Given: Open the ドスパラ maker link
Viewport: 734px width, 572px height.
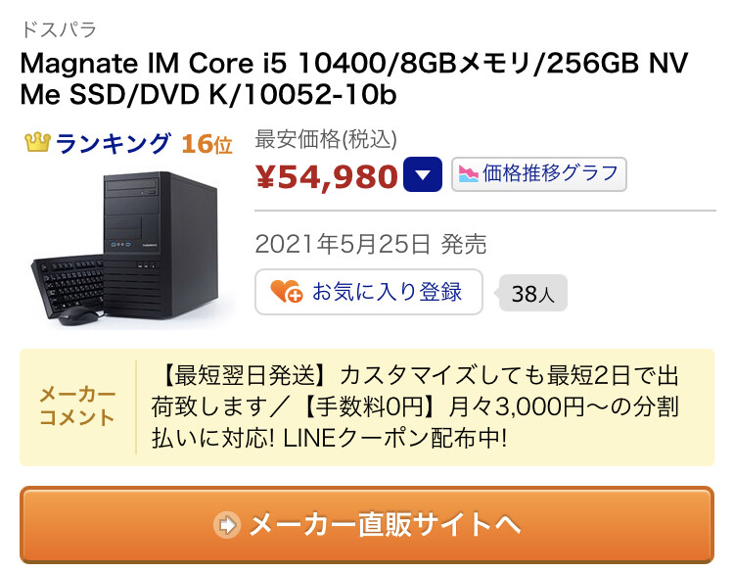Looking at the screenshot, I should (58, 29).
